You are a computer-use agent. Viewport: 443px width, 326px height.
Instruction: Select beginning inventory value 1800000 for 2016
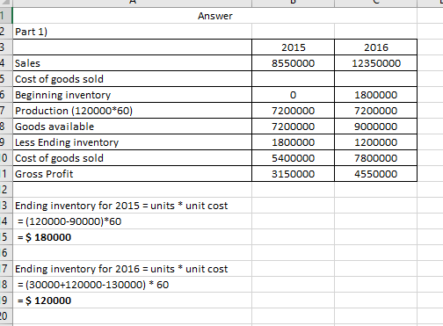[x=375, y=95]
